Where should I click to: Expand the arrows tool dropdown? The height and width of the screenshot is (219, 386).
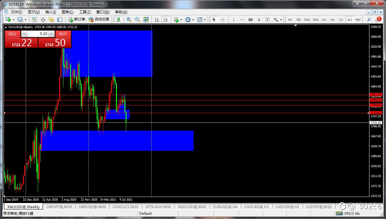click(x=281, y=20)
